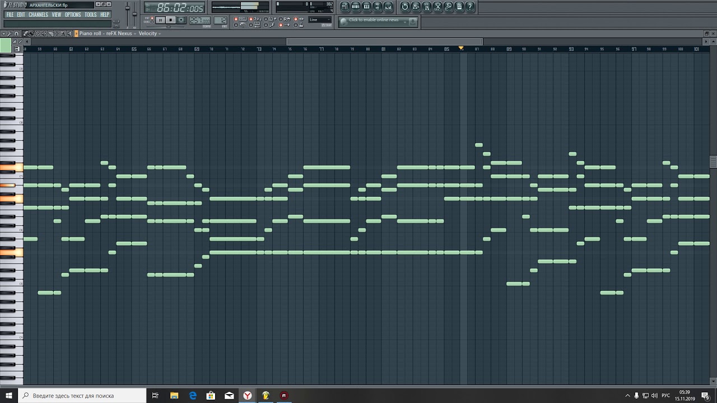Pause playback with the pause button
Viewport: 717px width, 403px height.
(160, 20)
